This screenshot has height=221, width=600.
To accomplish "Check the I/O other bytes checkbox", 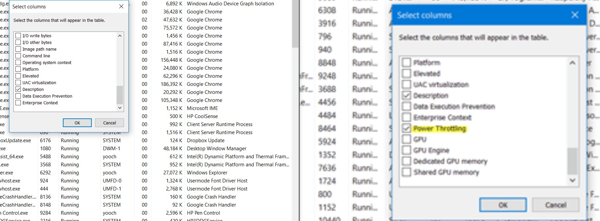I will (x=18, y=42).
